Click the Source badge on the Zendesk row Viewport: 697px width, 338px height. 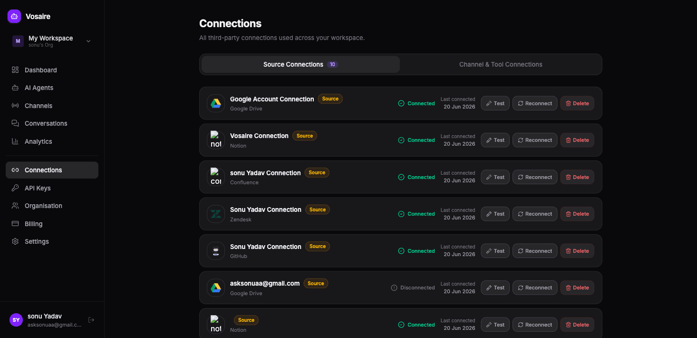(x=318, y=209)
